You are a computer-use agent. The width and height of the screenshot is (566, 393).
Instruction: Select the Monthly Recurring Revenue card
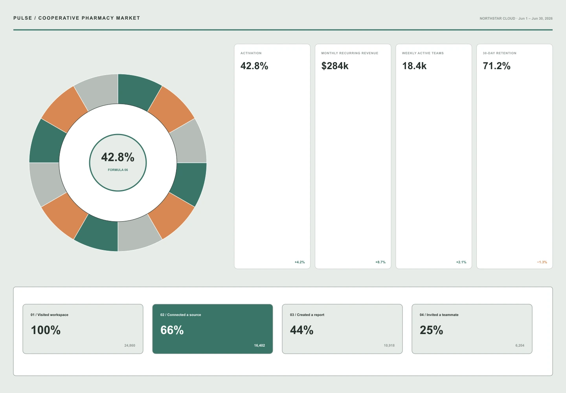tap(353, 156)
